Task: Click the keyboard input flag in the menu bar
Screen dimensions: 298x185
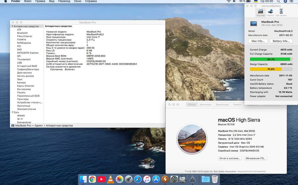Action: coord(256,1)
